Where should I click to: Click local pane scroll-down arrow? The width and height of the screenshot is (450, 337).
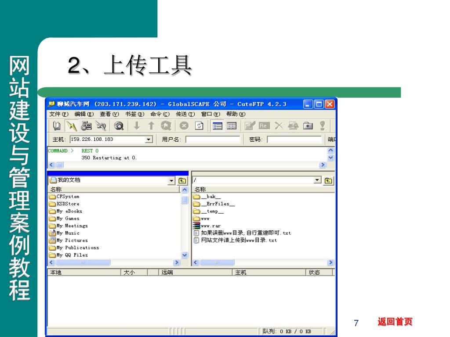tap(185, 255)
